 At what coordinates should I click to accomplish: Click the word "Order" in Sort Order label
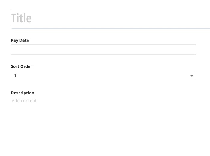coord(26,66)
